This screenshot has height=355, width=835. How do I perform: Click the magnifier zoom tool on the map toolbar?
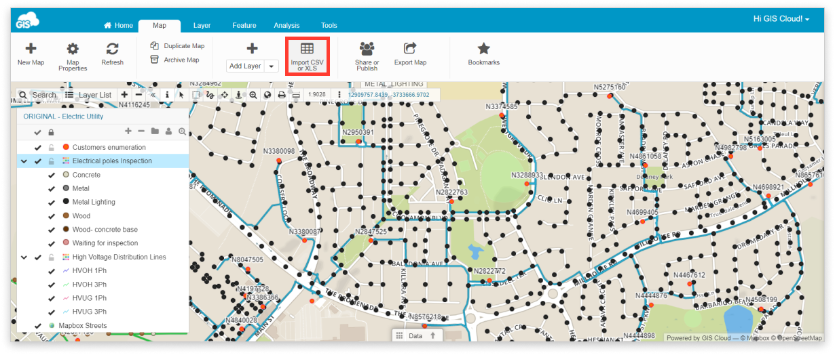pos(253,95)
